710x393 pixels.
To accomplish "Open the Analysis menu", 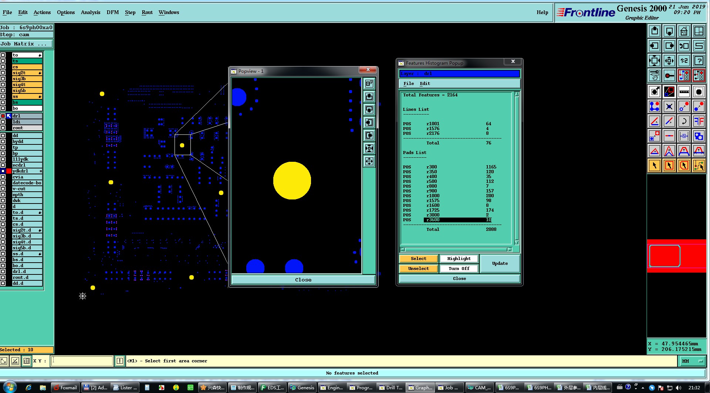I will (x=91, y=12).
